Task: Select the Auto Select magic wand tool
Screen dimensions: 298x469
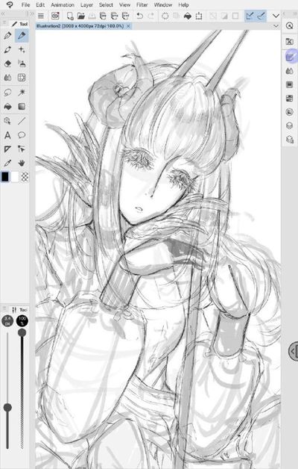Action: pyautogui.click(x=22, y=93)
